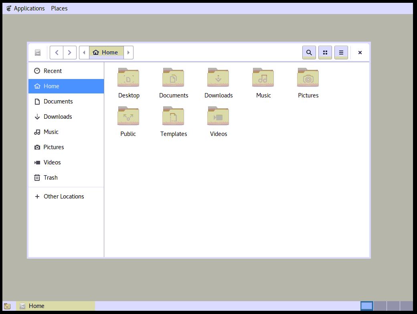Click the path bar right scroll arrow
This screenshot has width=417, height=314.
pyautogui.click(x=128, y=53)
